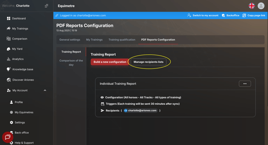The width and height of the screenshot is (268, 145).
Task: Collapse the My Account section chevron
Action: coord(45,90)
